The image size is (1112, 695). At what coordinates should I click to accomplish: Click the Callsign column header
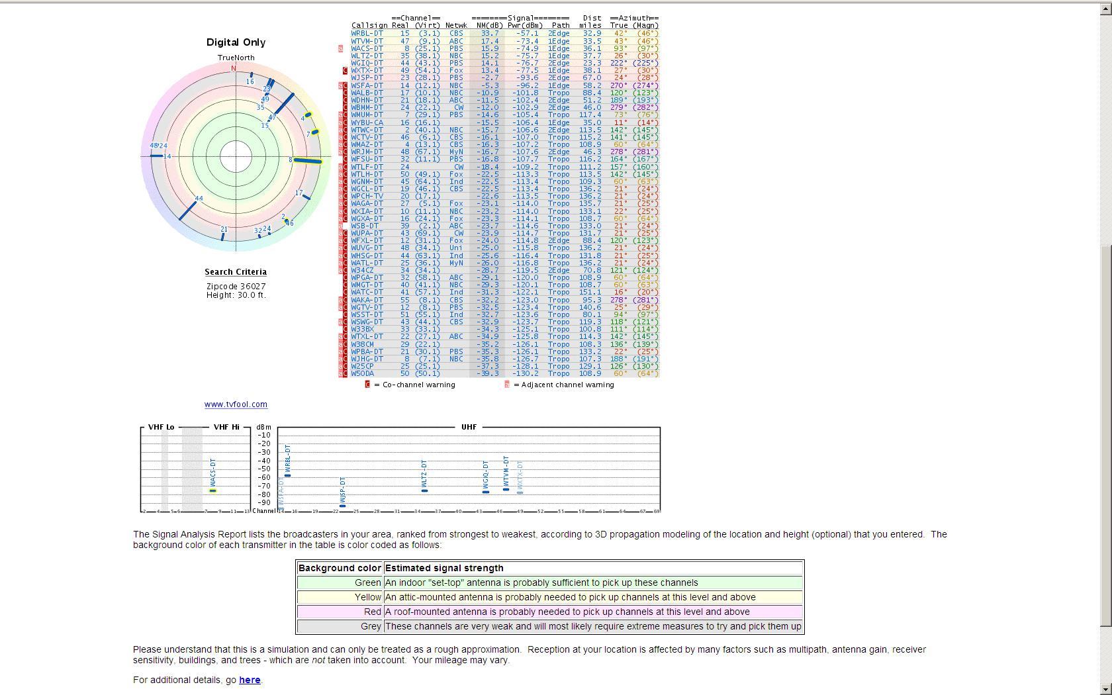[369, 25]
